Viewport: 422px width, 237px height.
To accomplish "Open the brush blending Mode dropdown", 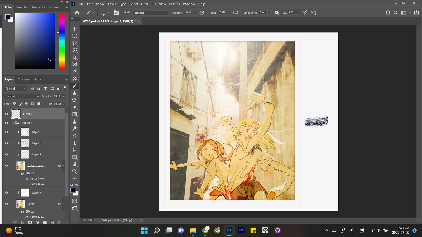I will [x=151, y=13].
